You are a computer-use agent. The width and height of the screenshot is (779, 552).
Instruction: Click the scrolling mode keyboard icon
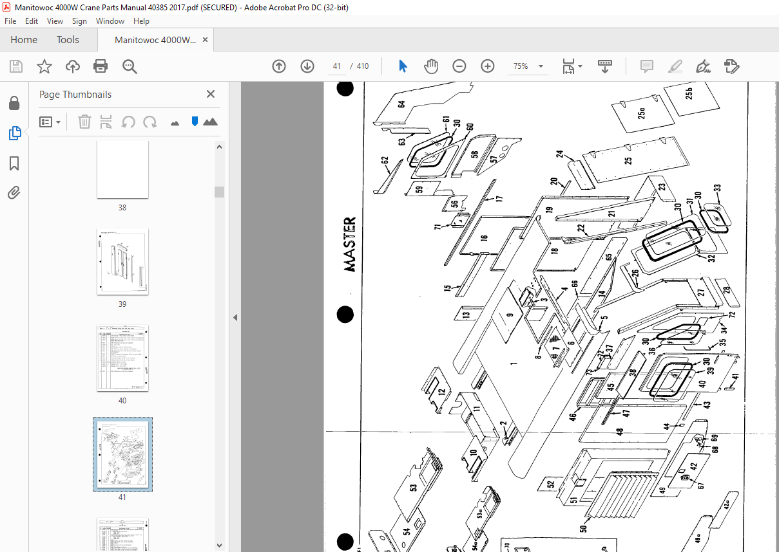605,66
